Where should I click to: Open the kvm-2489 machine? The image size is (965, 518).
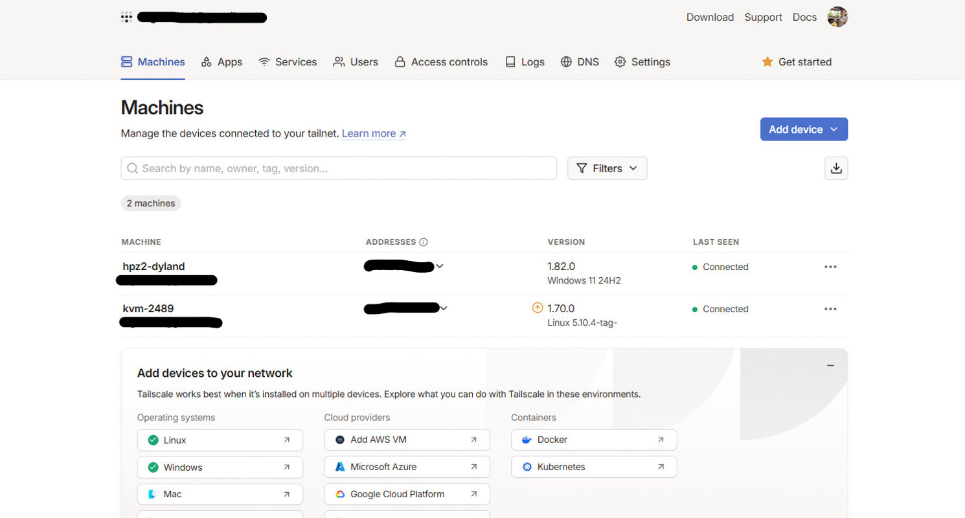(x=148, y=308)
